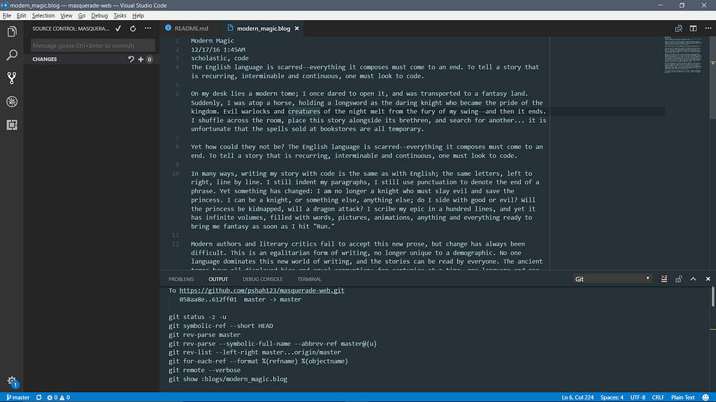Open the Extensions view in activity bar
The image size is (716, 402).
tap(12, 125)
